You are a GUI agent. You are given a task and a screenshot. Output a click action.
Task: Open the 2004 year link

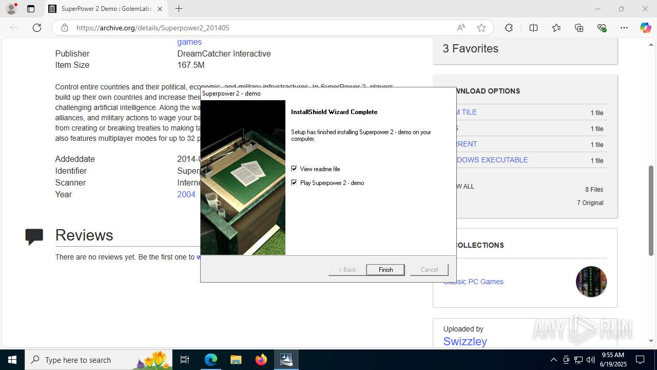coord(186,194)
